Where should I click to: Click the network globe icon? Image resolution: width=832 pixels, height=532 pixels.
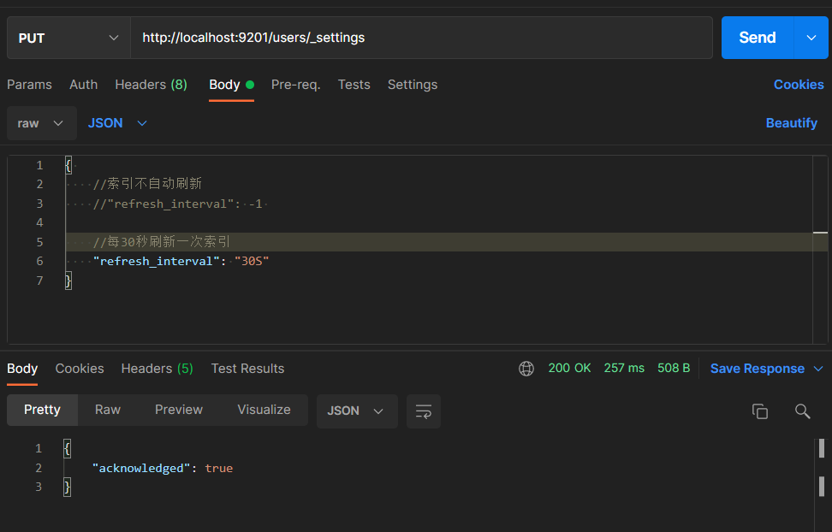tap(526, 368)
